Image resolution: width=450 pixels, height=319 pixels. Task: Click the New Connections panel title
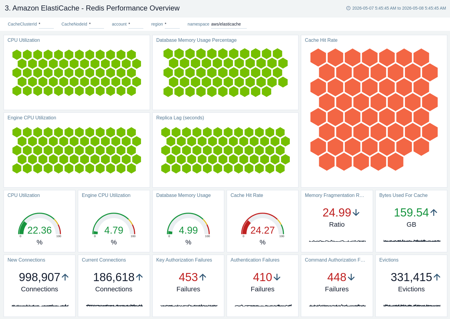click(x=26, y=260)
